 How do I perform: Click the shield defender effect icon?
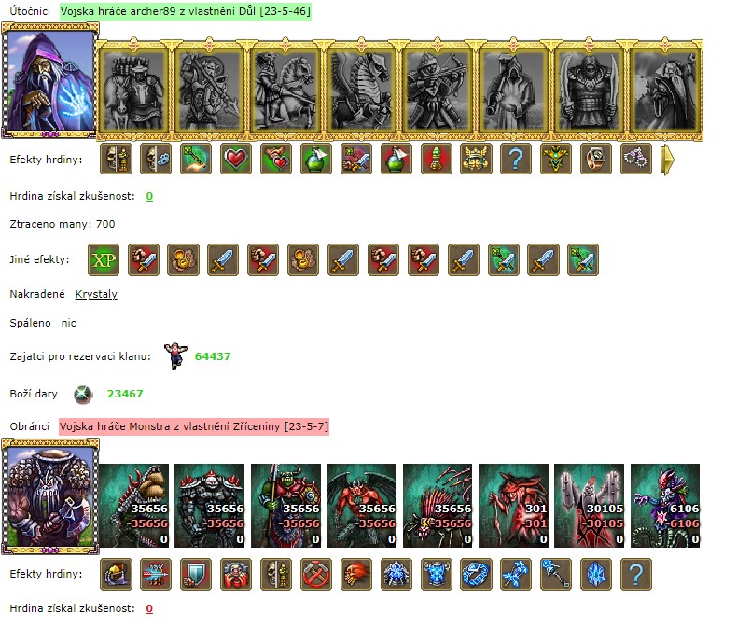click(196, 574)
